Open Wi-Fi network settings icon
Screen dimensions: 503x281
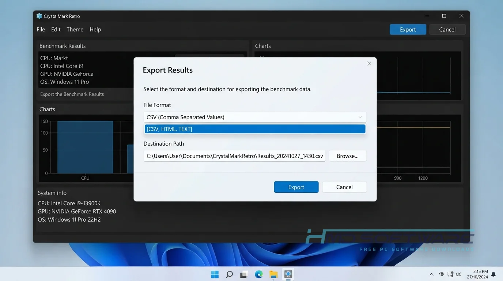(x=442, y=274)
